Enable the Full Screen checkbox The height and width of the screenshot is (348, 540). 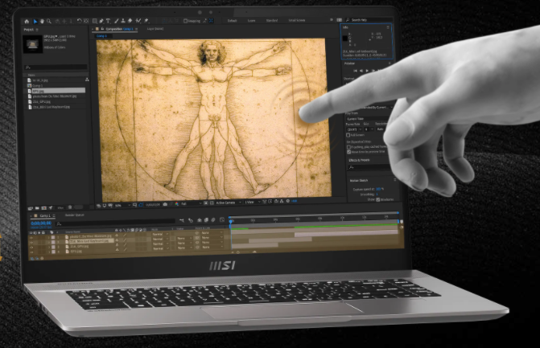(x=348, y=135)
